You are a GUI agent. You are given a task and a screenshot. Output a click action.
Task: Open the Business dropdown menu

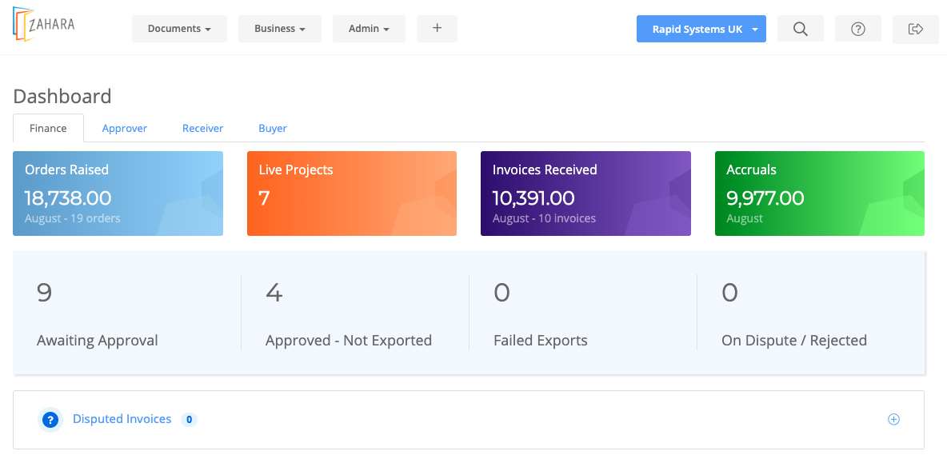(x=280, y=29)
